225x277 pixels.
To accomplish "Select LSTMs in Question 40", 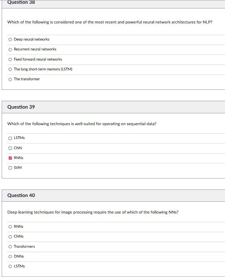I will pyautogui.click(x=10, y=266).
